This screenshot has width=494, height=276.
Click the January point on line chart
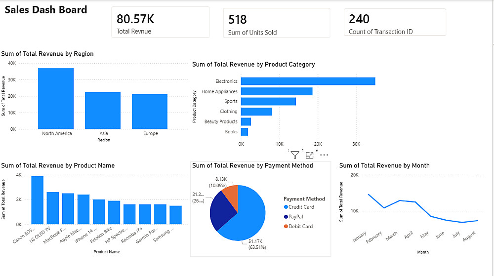[369, 194]
